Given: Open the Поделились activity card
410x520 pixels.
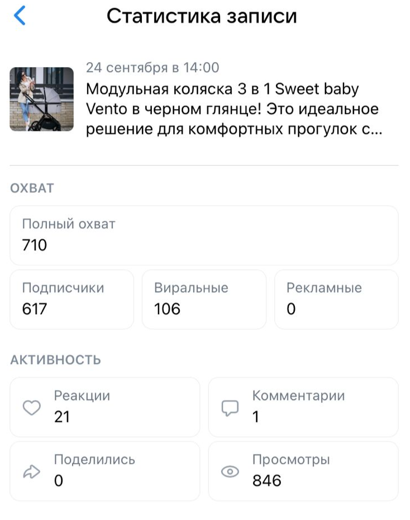Looking at the screenshot, I should (x=104, y=471).
